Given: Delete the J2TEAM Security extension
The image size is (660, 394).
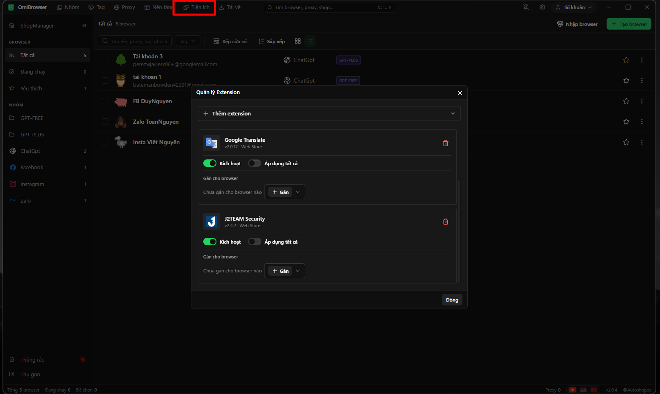Looking at the screenshot, I should click(446, 221).
